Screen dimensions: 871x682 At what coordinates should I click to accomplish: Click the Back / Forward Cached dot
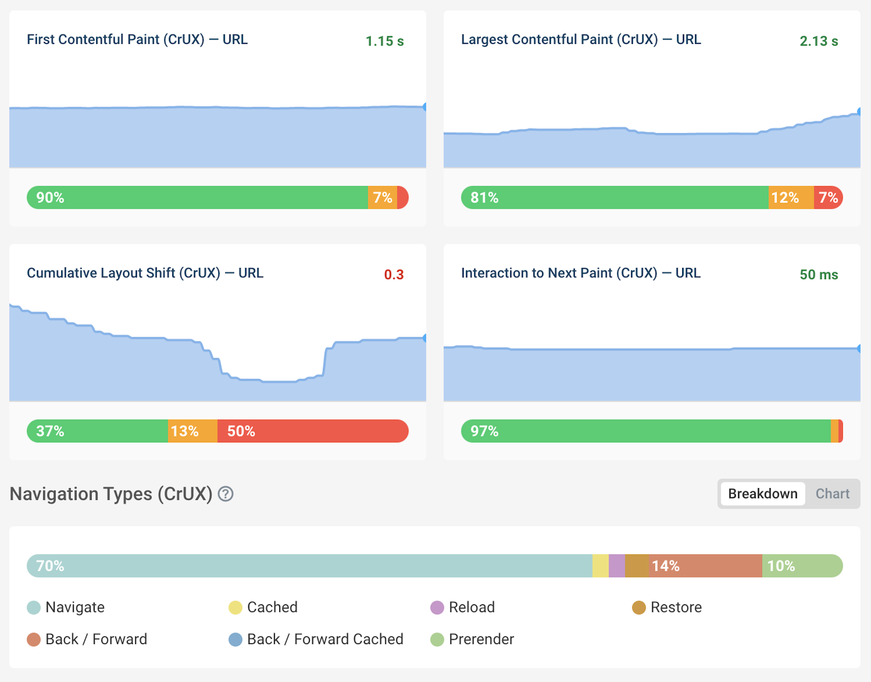pyautogui.click(x=235, y=639)
